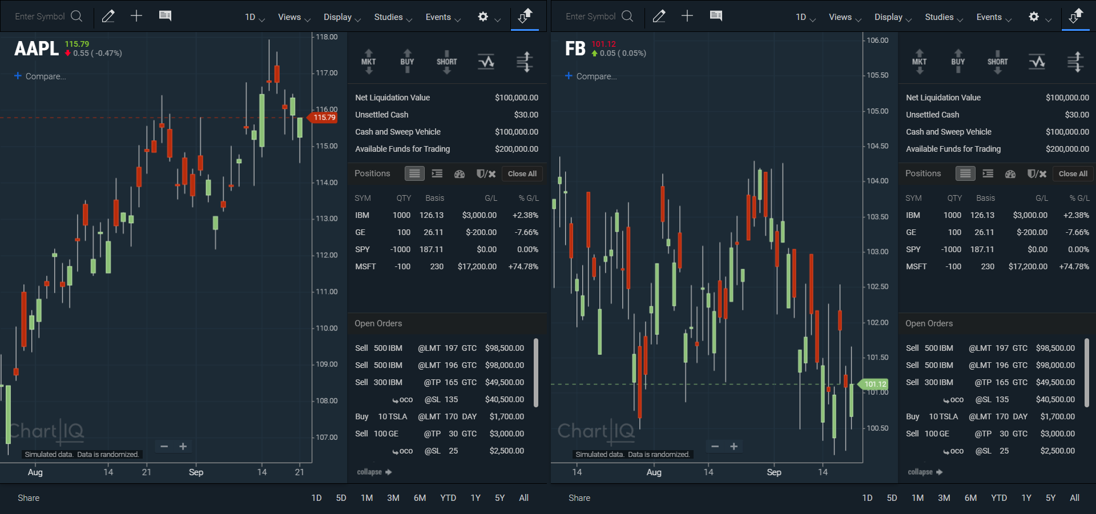Click the search magnifier in AAPL chart
The width and height of the screenshot is (1096, 514).
[x=76, y=16]
